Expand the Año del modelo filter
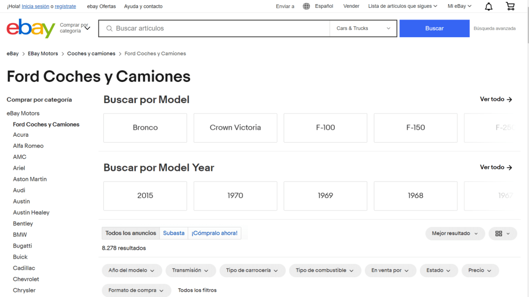The image size is (529, 297). 132,270
